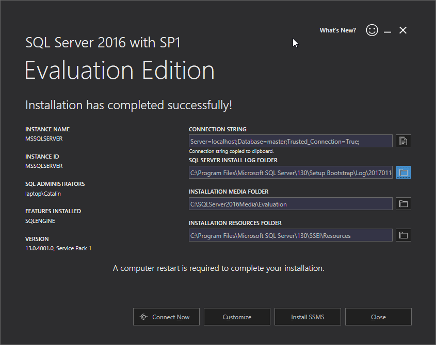Click the 'INSTANCE ID' label
This screenshot has width=436, height=345.
click(x=42, y=157)
